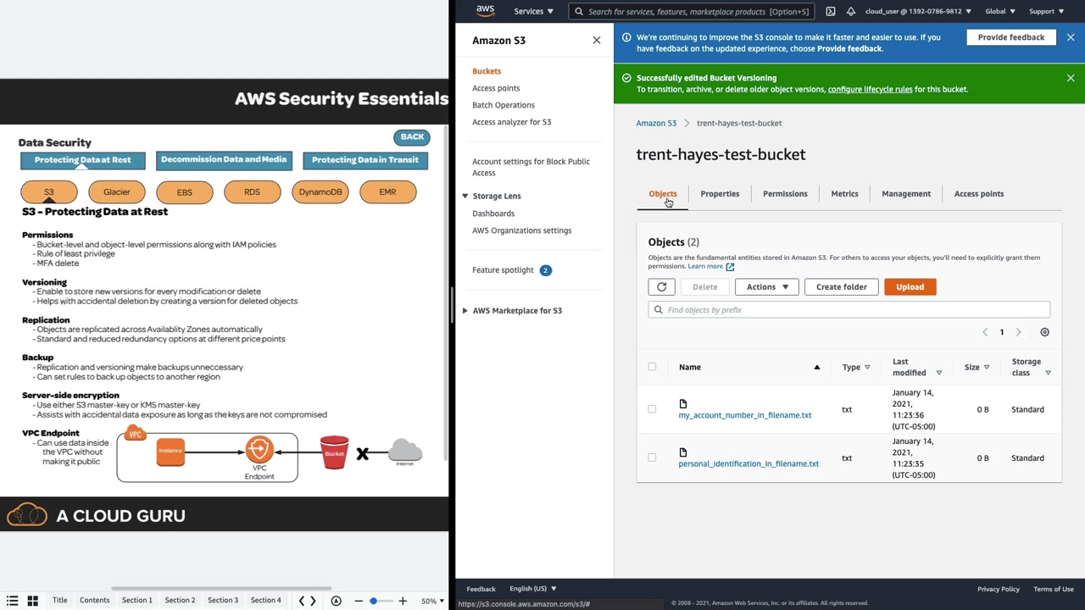This screenshot has height=610, width=1085.
Task: Click the AWS logo home icon
Action: click(485, 11)
